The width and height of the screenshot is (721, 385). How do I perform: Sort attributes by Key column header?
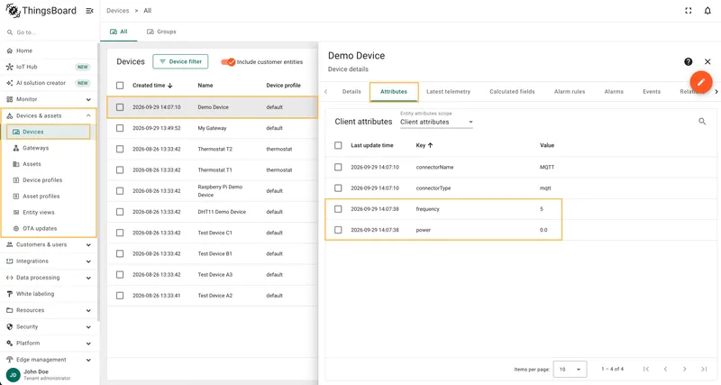click(424, 145)
